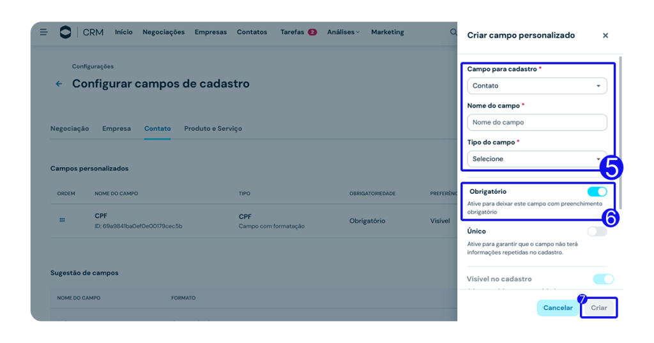The image size is (654, 343).
Task: Click the CRM hexagon logo
Action: (x=65, y=32)
